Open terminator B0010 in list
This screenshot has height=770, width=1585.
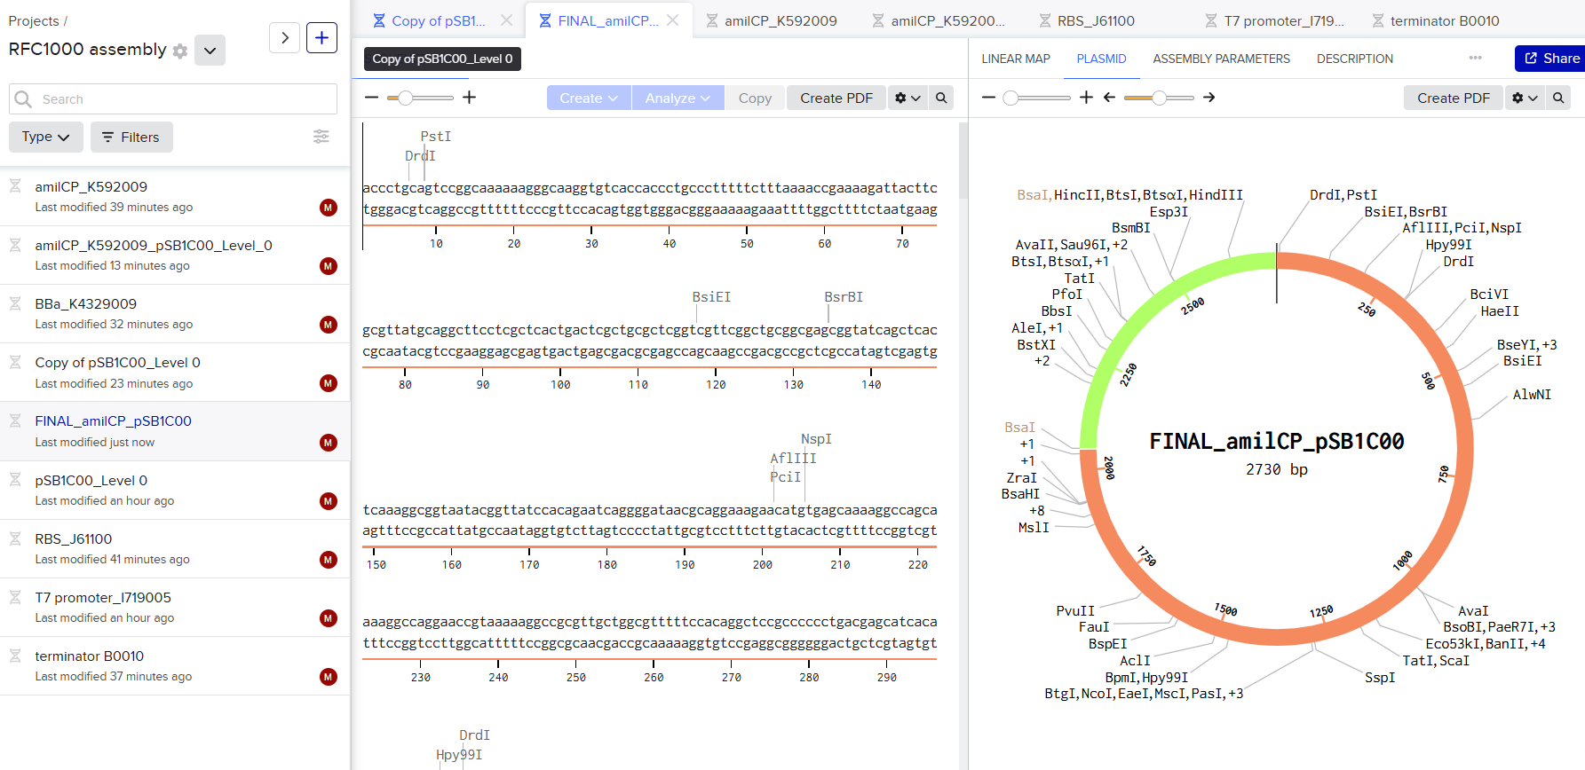coord(175,665)
